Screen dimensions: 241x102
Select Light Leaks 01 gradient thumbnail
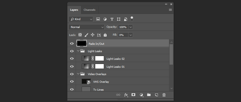[x=86, y=66]
